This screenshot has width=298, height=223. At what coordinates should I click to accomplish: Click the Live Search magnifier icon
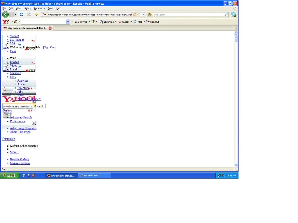click(226, 15)
